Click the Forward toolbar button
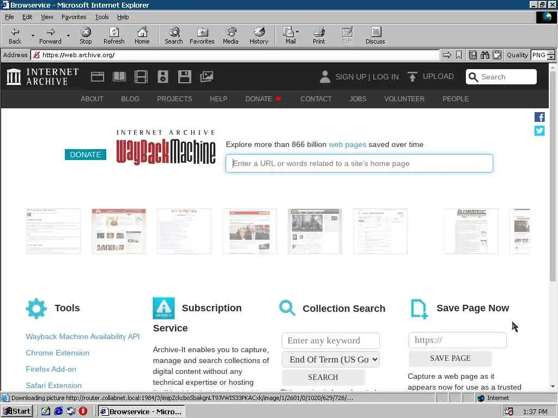The height and width of the screenshot is (418, 558). (50, 35)
